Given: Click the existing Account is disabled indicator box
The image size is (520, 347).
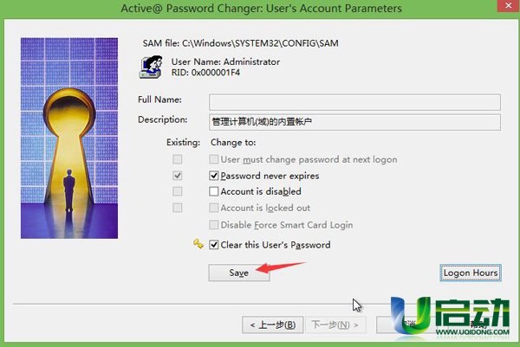Looking at the screenshot, I should [x=178, y=191].
